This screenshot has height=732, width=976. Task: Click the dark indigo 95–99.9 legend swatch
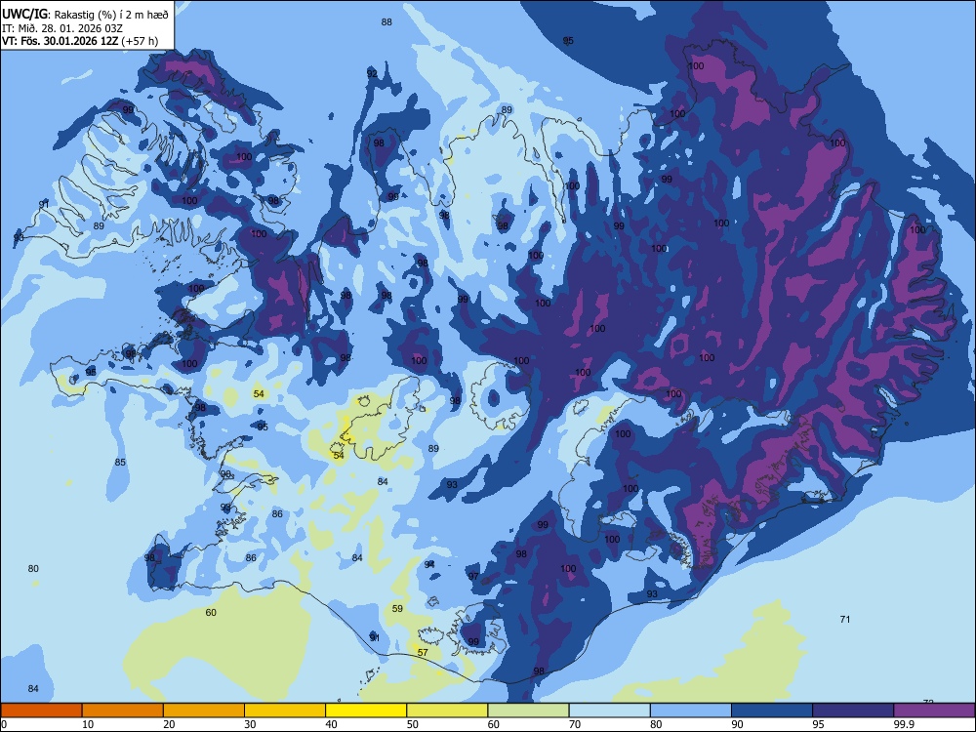click(x=853, y=711)
